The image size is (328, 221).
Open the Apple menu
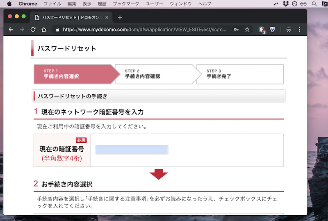point(9,4)
